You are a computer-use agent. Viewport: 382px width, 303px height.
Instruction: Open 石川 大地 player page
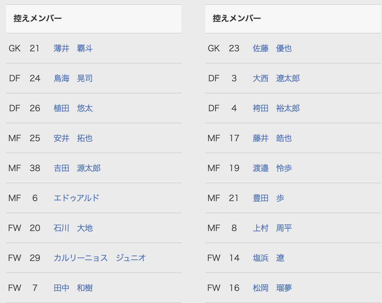tap(73, 228)
